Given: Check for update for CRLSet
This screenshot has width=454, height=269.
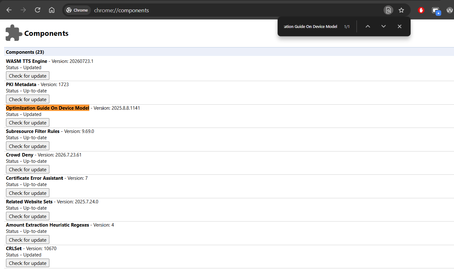Looking at the screenshot, I should (x=28, y=263).
